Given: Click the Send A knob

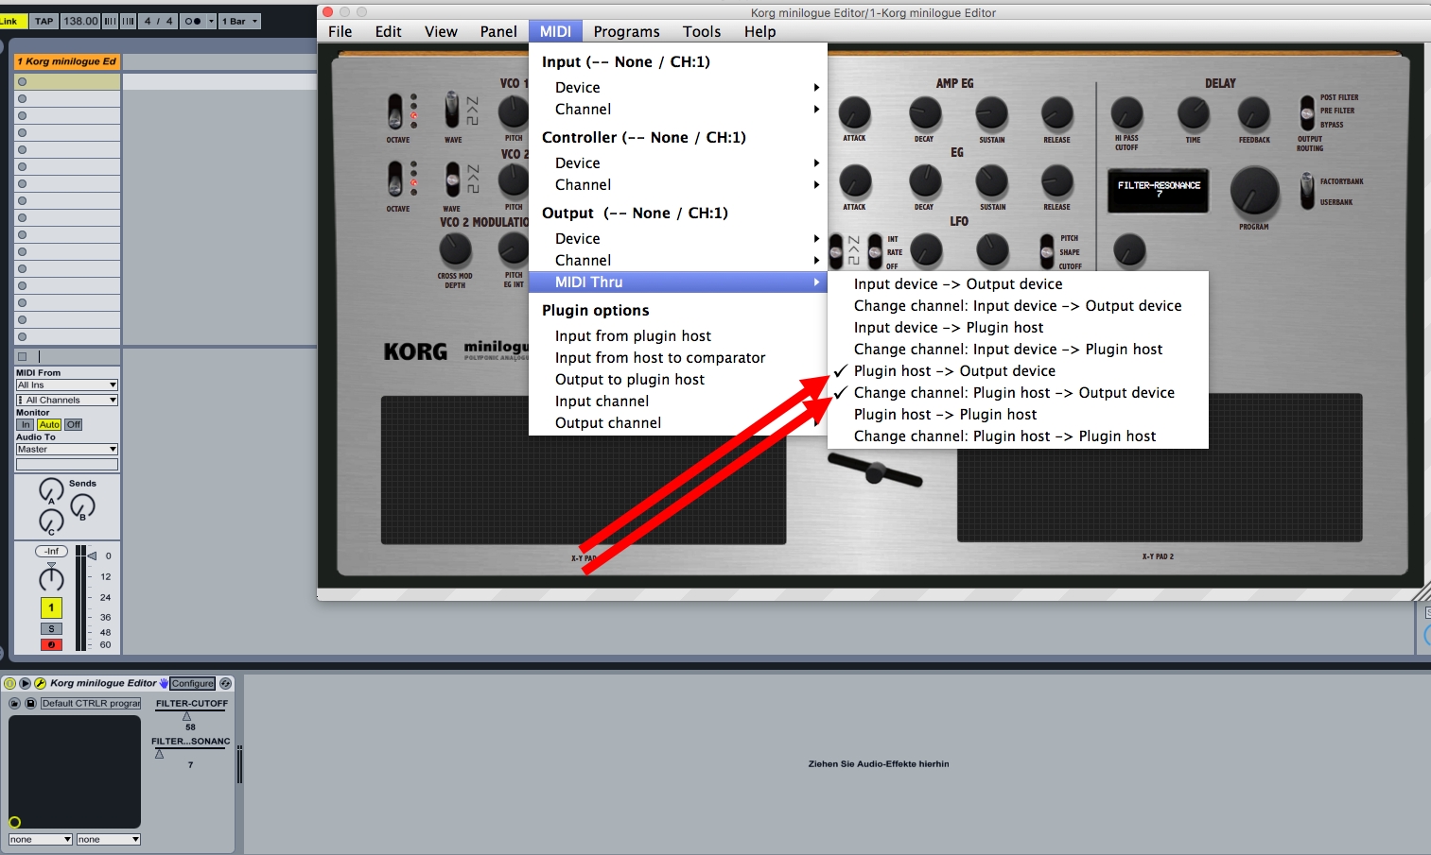Looking at the screenshot, I should [x=51, y=489].
